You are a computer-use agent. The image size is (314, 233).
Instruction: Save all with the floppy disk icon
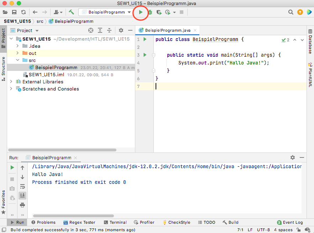14,12
